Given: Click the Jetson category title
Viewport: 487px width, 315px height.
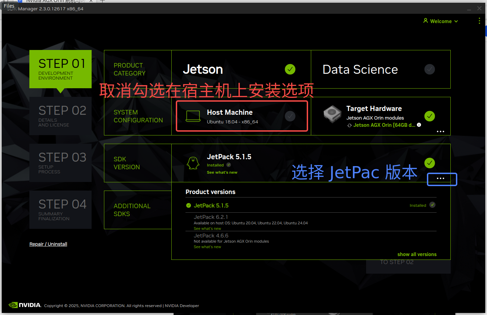Looking at the screenshot, I should pyautogui.click(x=203, y=70).
